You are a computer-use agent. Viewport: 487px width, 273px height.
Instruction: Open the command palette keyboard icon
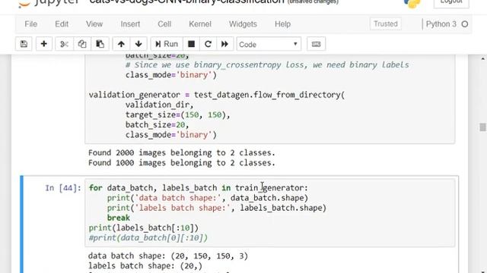tap(316, 44)
